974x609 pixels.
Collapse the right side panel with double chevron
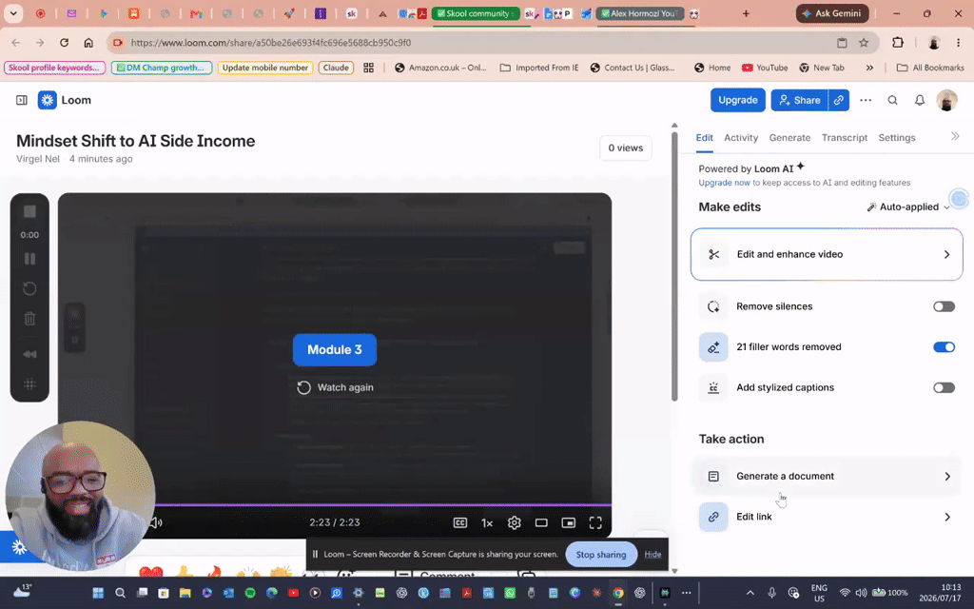pos(955,136)
